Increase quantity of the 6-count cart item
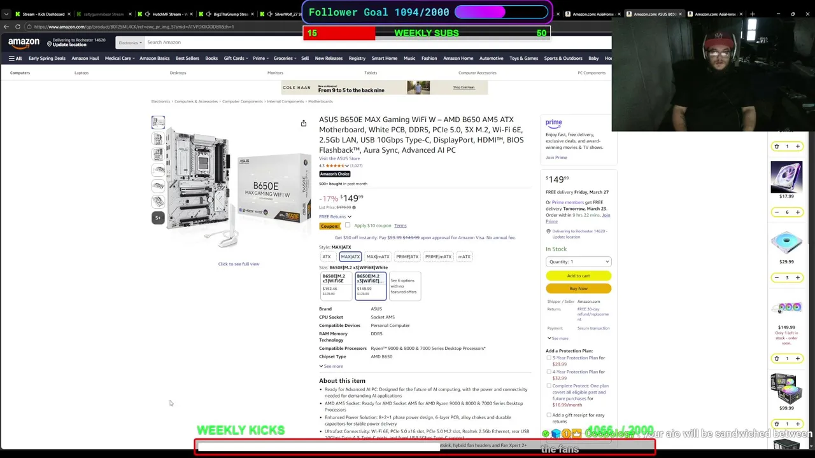 pyautogui.click(x=797, y=212)
